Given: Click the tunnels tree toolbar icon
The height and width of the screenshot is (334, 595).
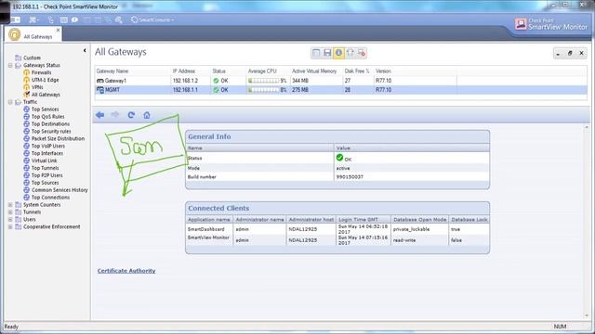Looking at the screenshot, I should (51, 19).
